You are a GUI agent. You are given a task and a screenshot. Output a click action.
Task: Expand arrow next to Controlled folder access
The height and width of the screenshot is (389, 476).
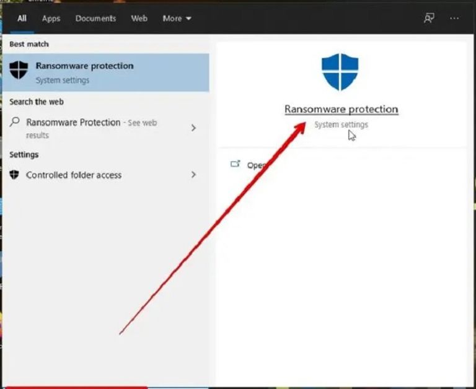[193, 175]
